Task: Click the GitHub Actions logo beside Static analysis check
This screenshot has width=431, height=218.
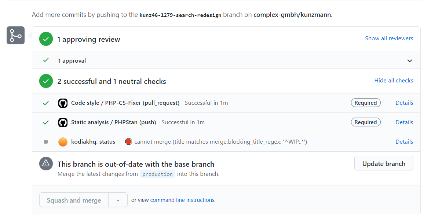Action: [63, 122]
